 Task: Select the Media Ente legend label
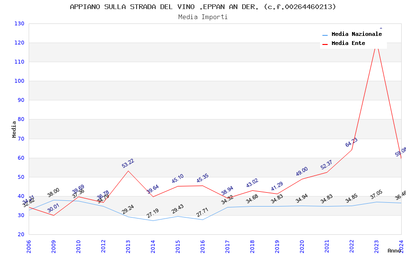pyautogui.click(x=348, y=43)
